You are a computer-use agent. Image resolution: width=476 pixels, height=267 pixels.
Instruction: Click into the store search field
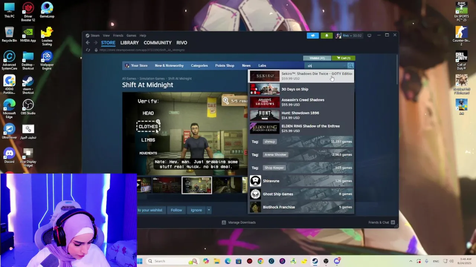(x=326, y=66)
